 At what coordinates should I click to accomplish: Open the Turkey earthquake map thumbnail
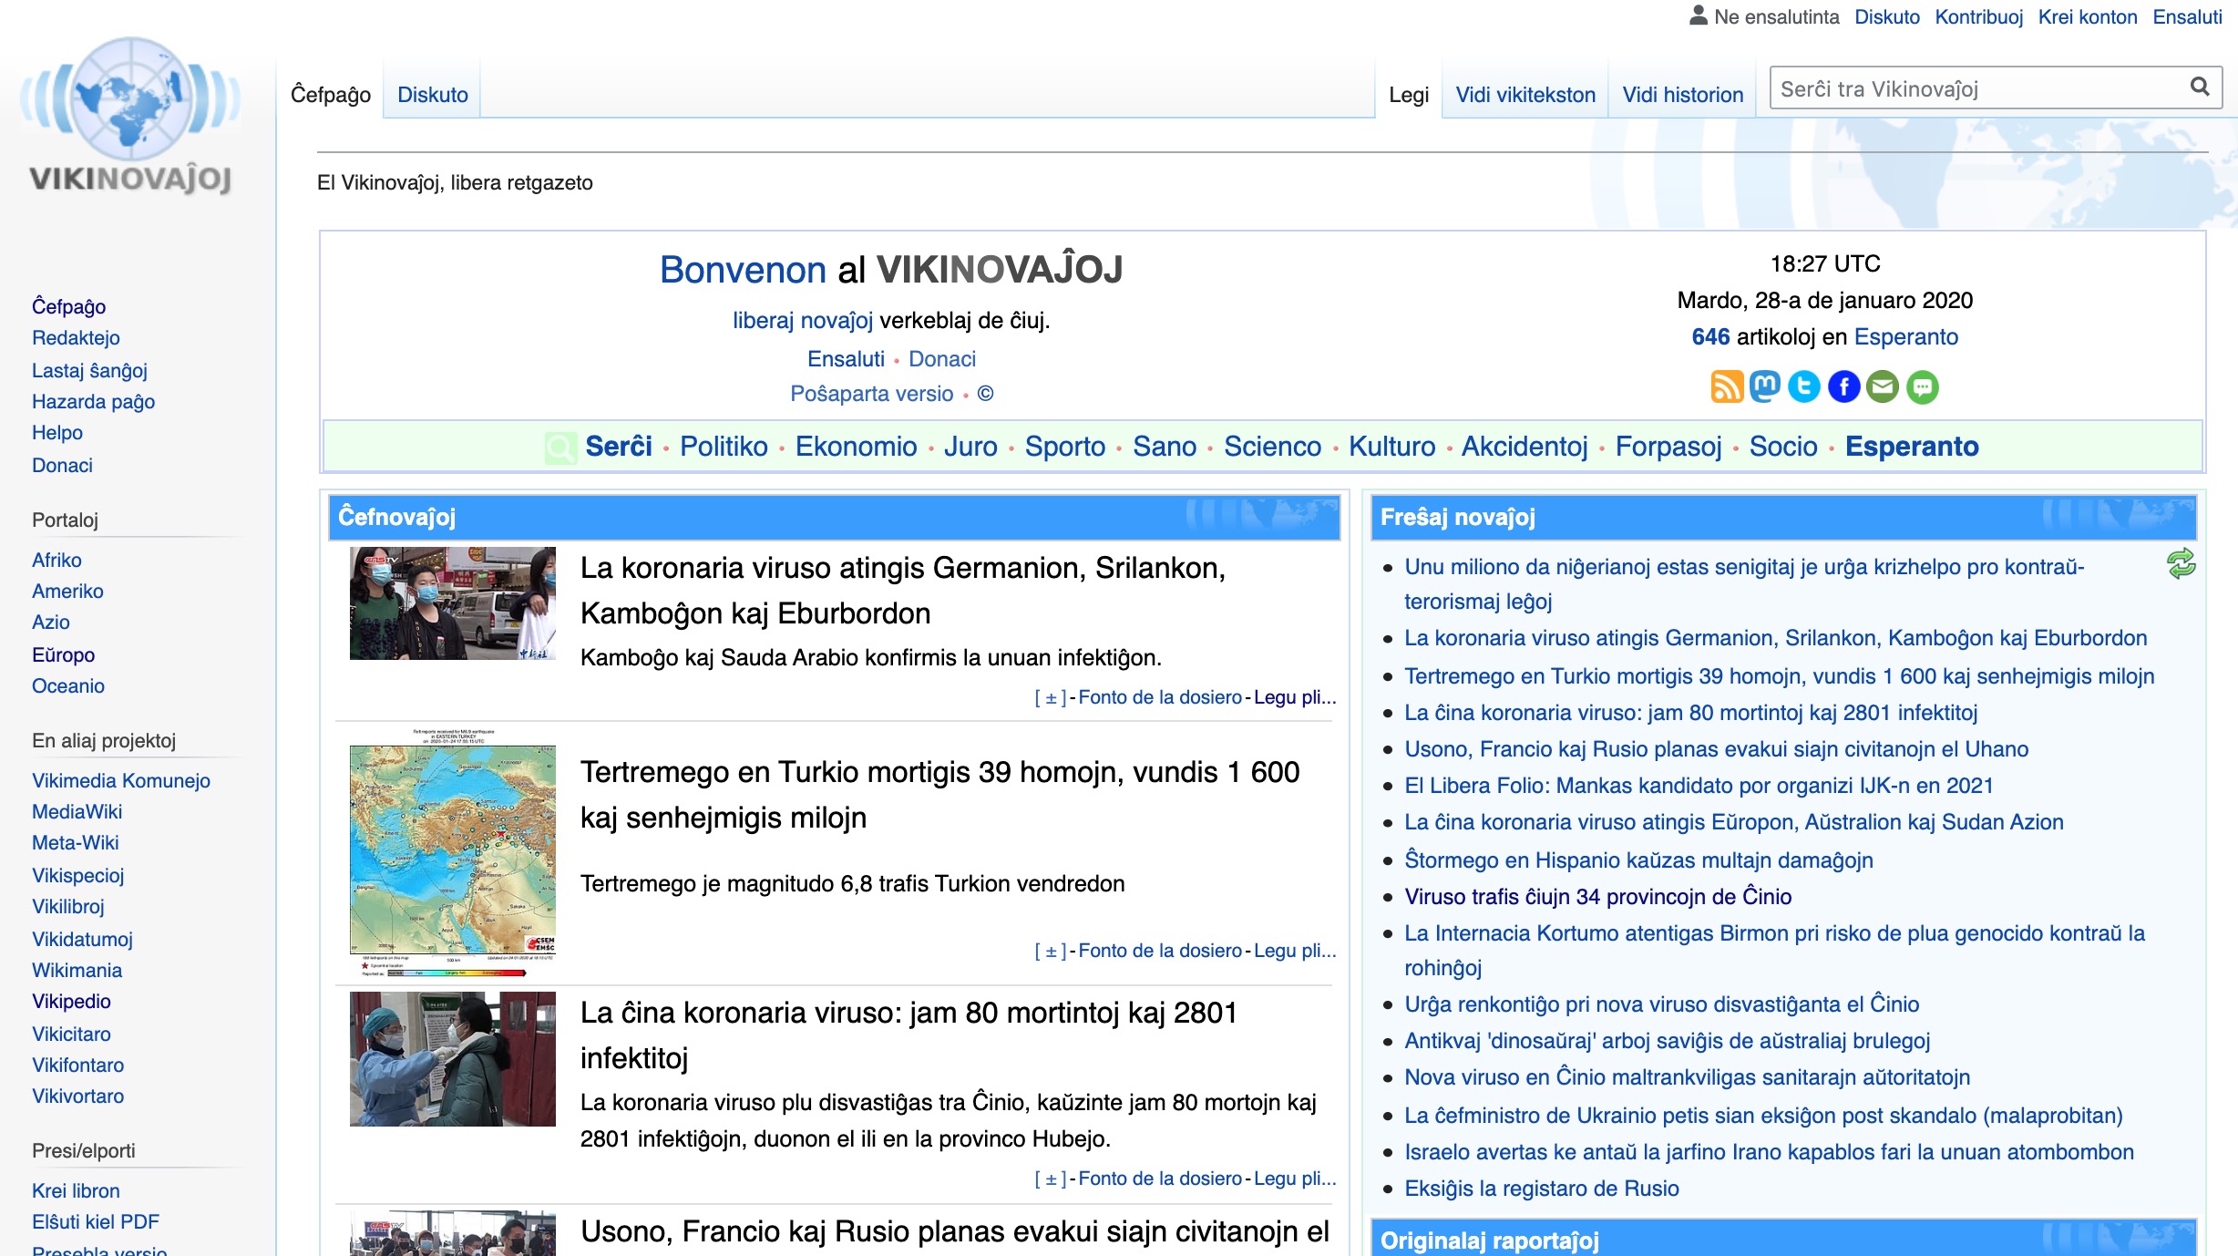tap(453, 852)
